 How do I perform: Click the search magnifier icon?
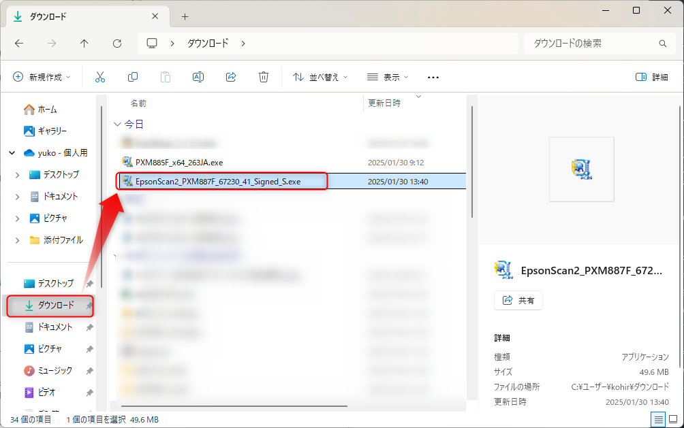tap(663, 44)
